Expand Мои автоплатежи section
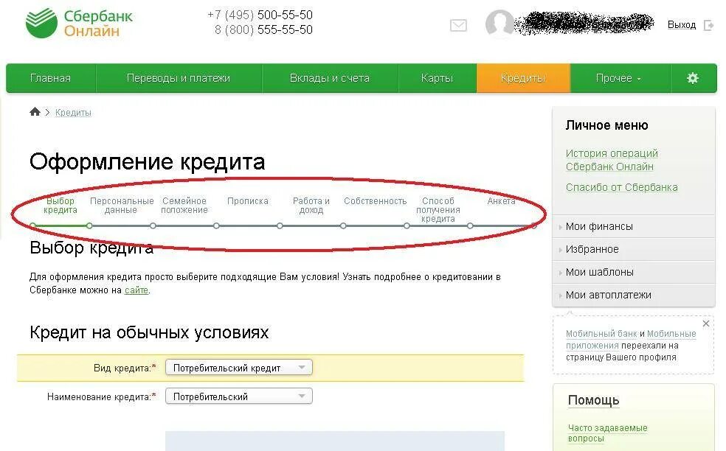Screen dimensions: 726x451 pyautogui.click(x=633, y=295)
